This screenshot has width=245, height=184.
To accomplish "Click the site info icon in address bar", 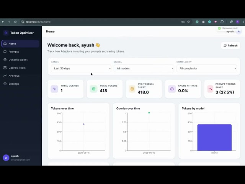I will point(23,22).
